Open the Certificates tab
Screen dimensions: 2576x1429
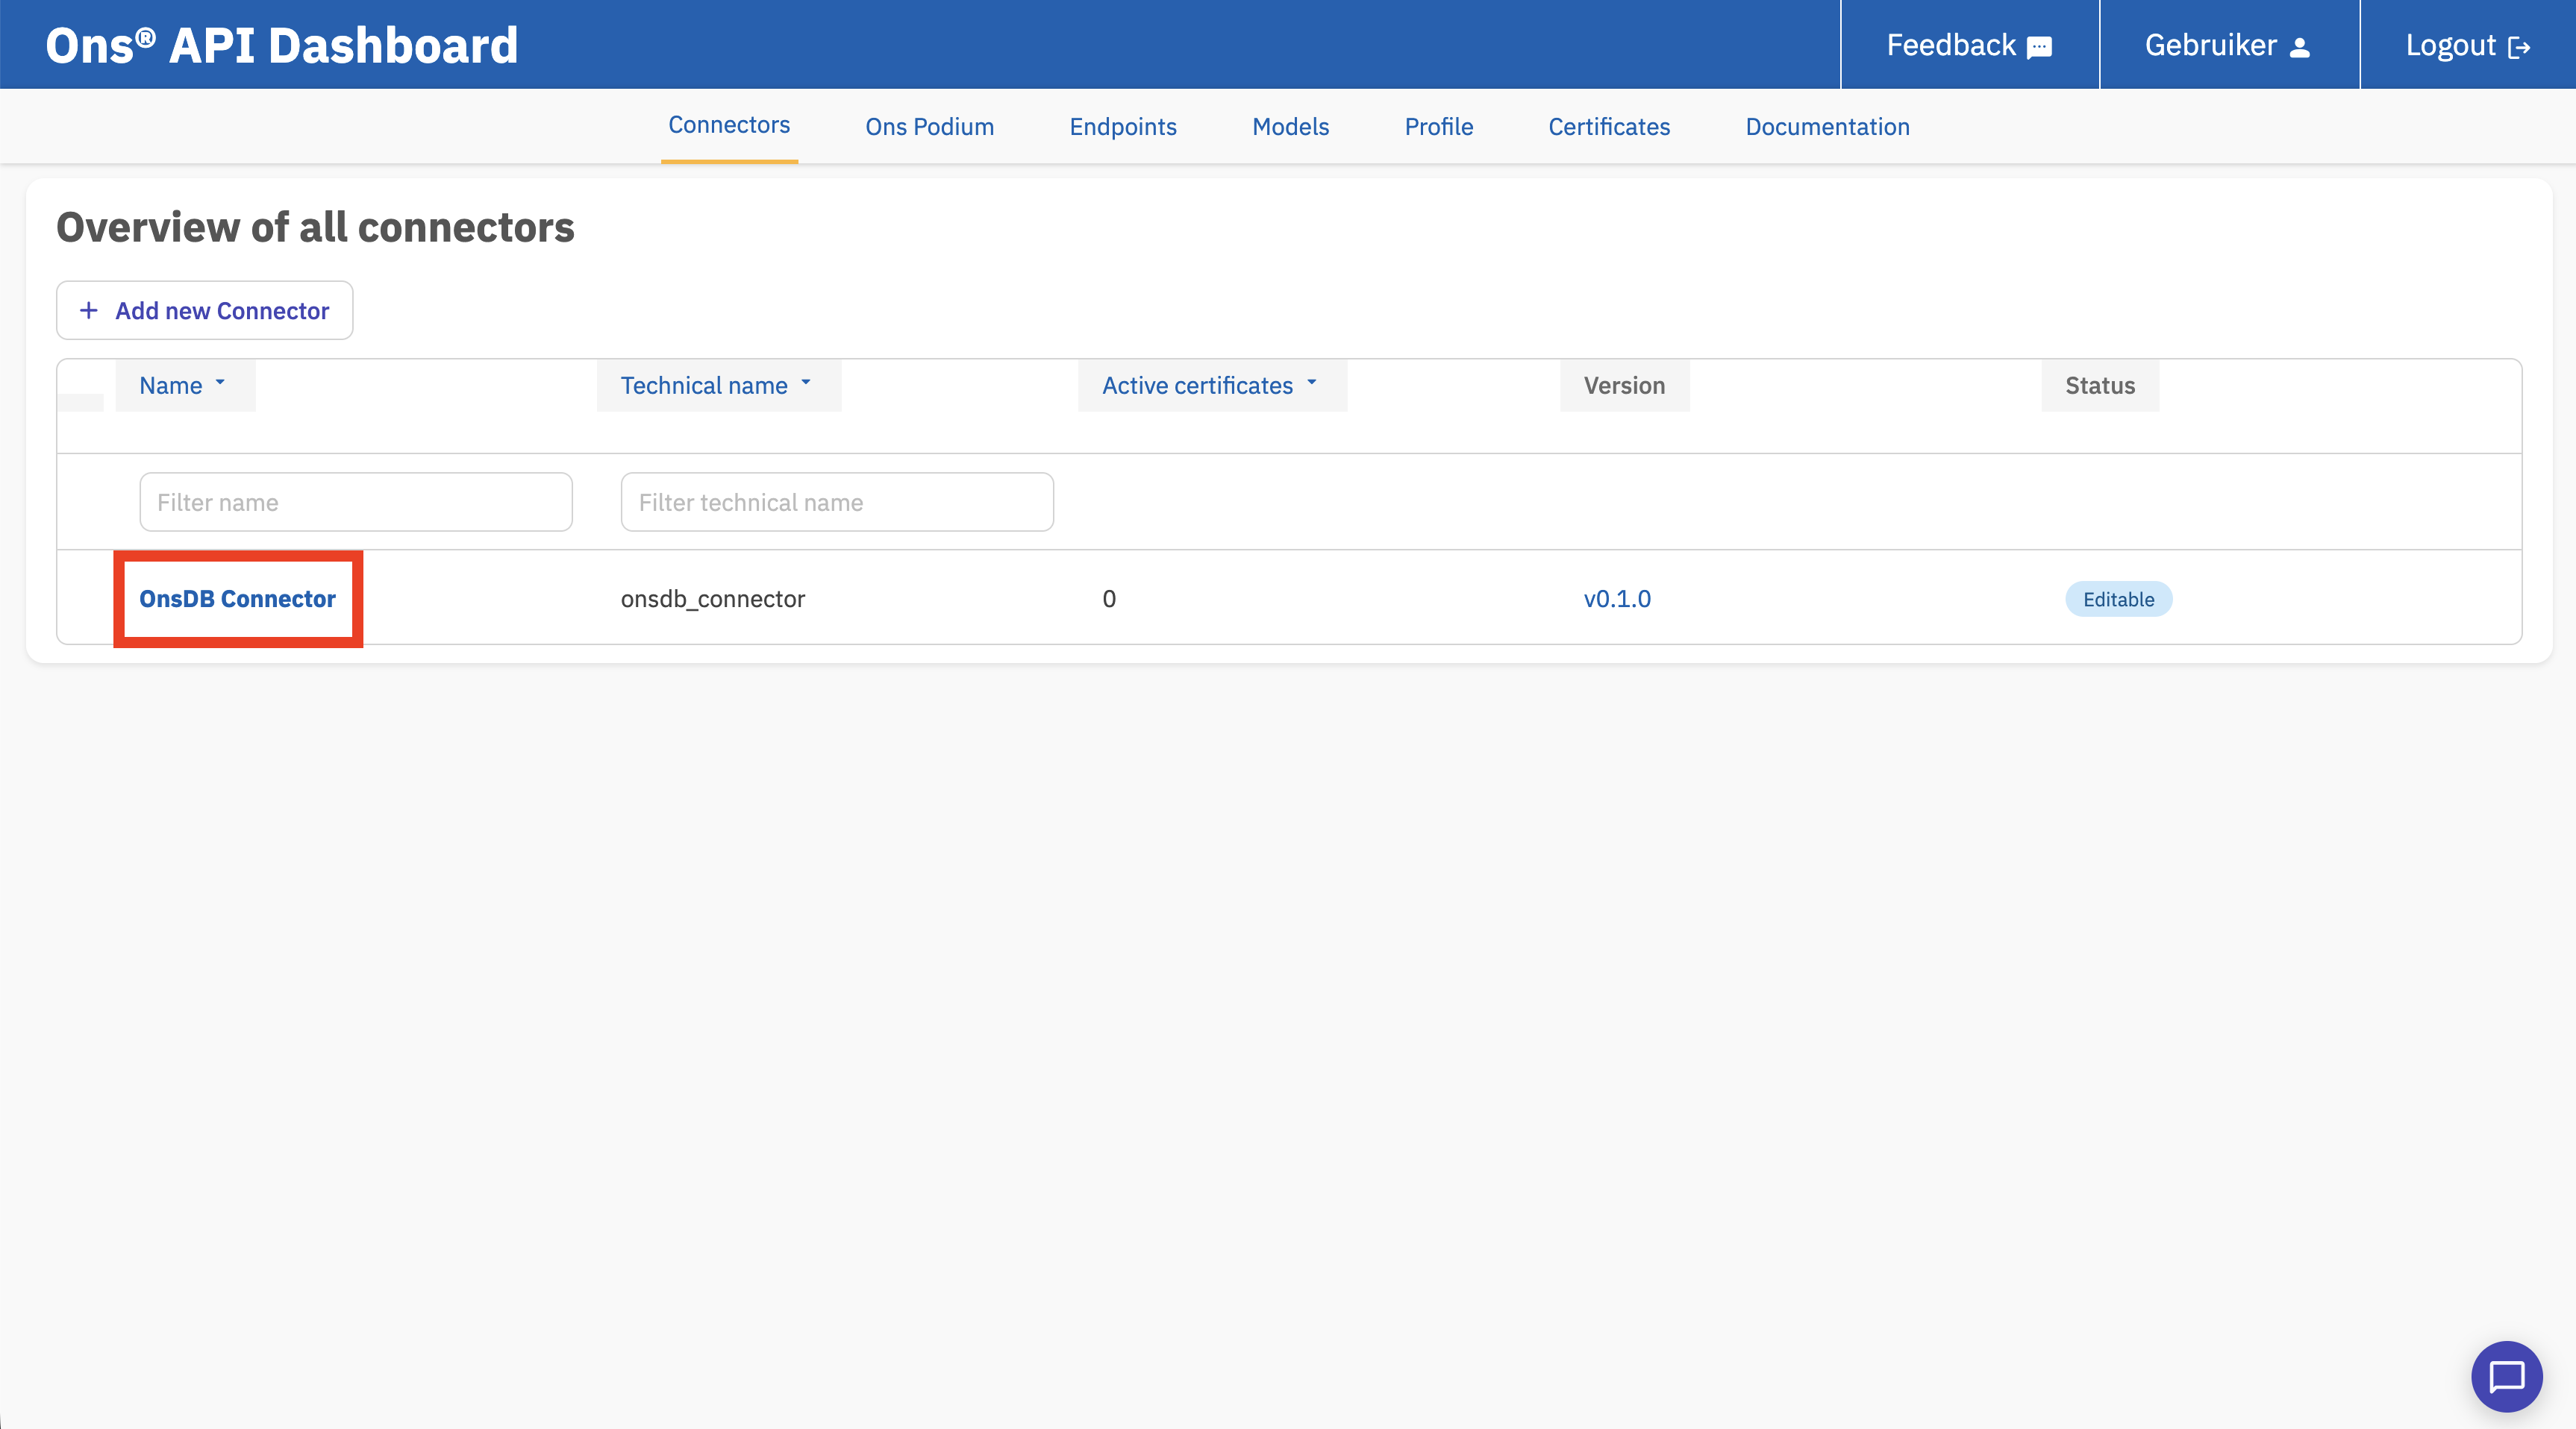tap(1609, 127)
